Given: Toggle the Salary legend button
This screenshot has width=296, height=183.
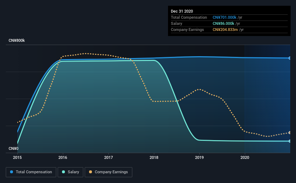Looking at the screenshot, I should [x=70, y=172].
